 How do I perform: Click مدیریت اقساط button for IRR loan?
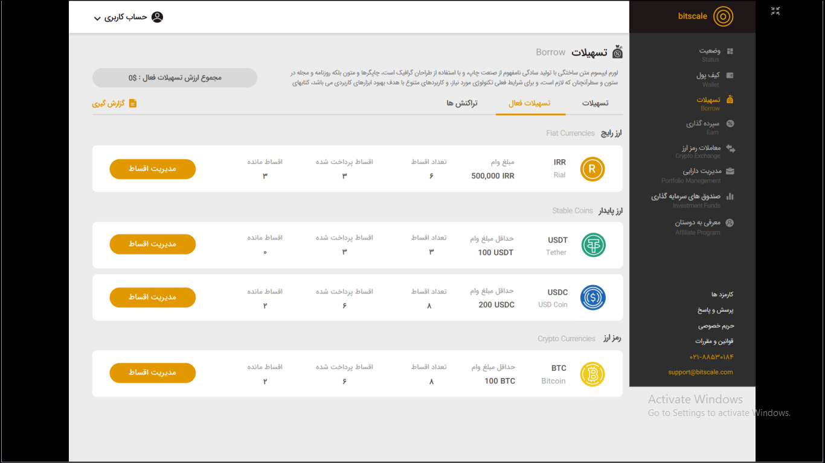tap(152, 169)
